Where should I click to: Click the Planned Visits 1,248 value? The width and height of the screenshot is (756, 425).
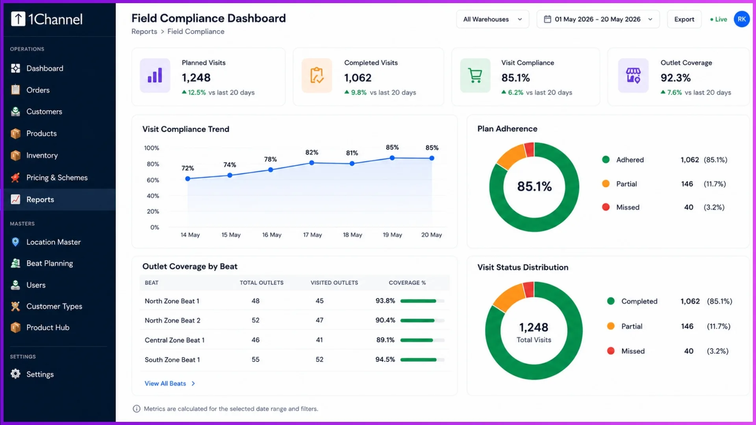[x=196, y=78]
